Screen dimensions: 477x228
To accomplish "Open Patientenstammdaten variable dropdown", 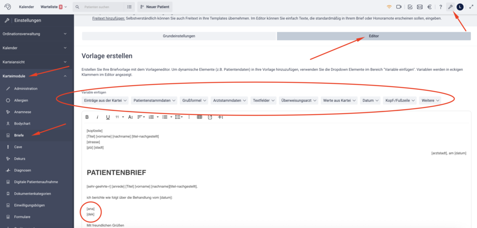I will (155, 101).
